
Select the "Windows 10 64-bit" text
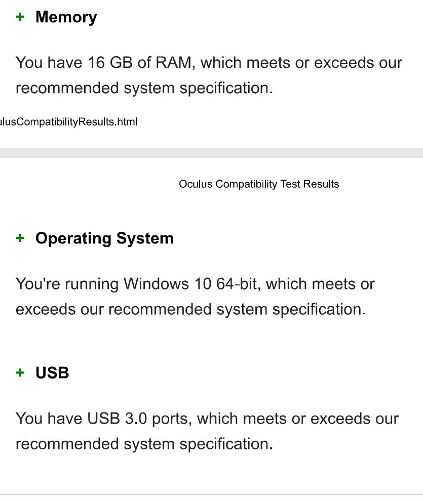(x=190, y=284)
